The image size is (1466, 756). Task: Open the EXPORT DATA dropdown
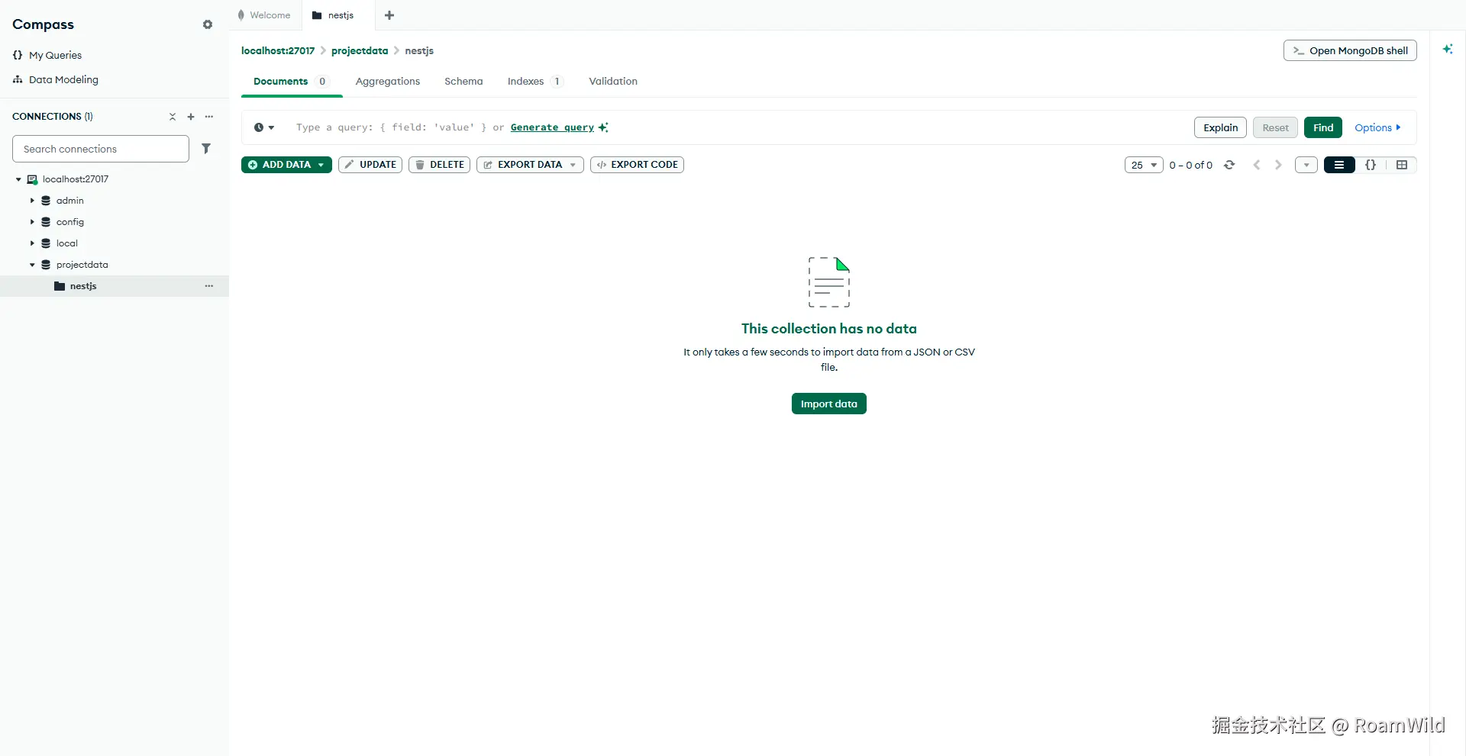pos(530,165)
